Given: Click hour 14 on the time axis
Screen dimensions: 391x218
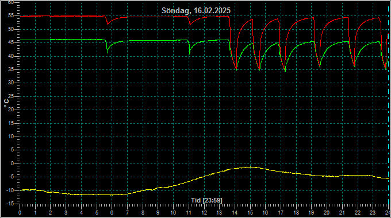Looking at the screenshot, I should [235, 213].
